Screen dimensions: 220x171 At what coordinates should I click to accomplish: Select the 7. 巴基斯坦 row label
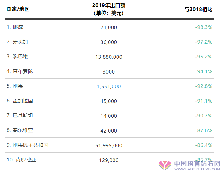click(20, 116)
